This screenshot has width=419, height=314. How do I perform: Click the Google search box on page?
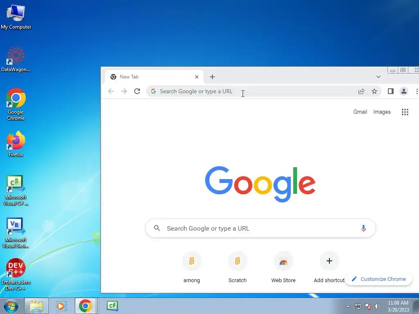click(260, 228)
